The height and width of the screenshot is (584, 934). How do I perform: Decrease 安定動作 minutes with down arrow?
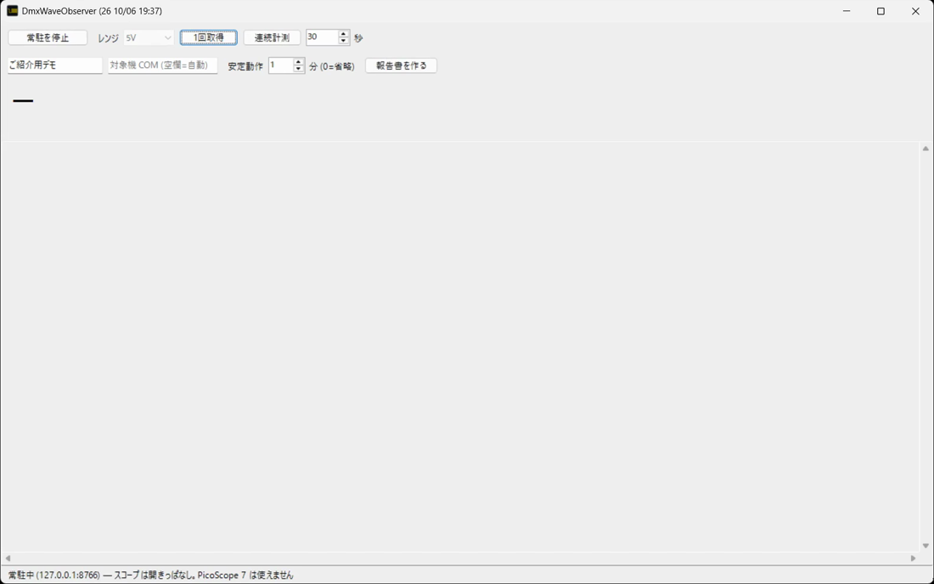click(x=298, y=69)
